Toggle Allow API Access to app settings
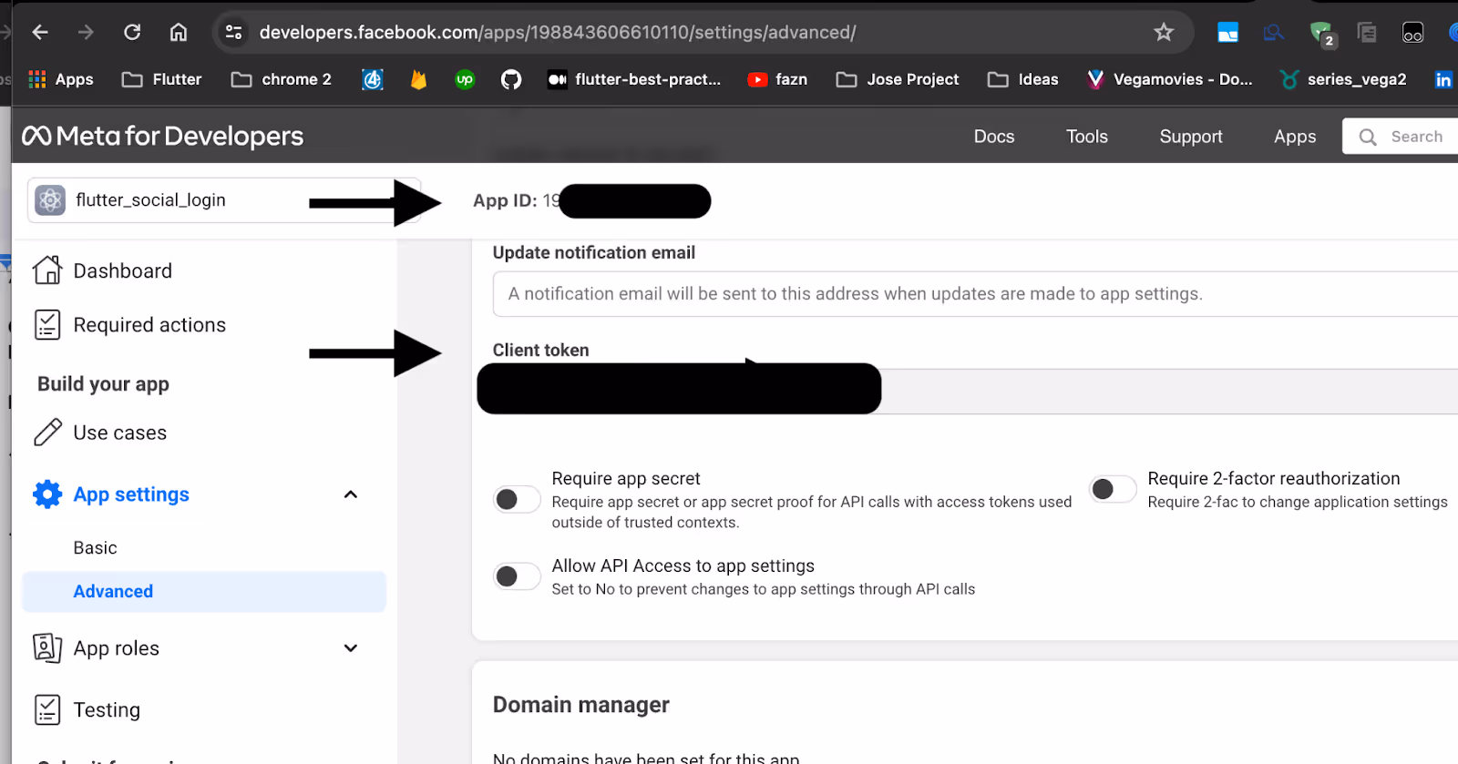 tap(517, 576)
